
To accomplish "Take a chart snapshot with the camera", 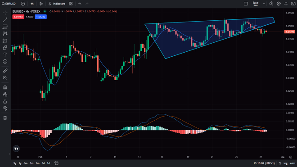I will pyautogui.click(x=293, y=4).
